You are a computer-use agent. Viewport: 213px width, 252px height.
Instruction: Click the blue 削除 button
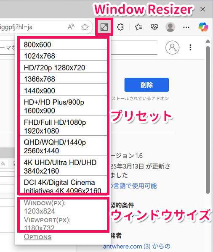click(x=146, y=85)
